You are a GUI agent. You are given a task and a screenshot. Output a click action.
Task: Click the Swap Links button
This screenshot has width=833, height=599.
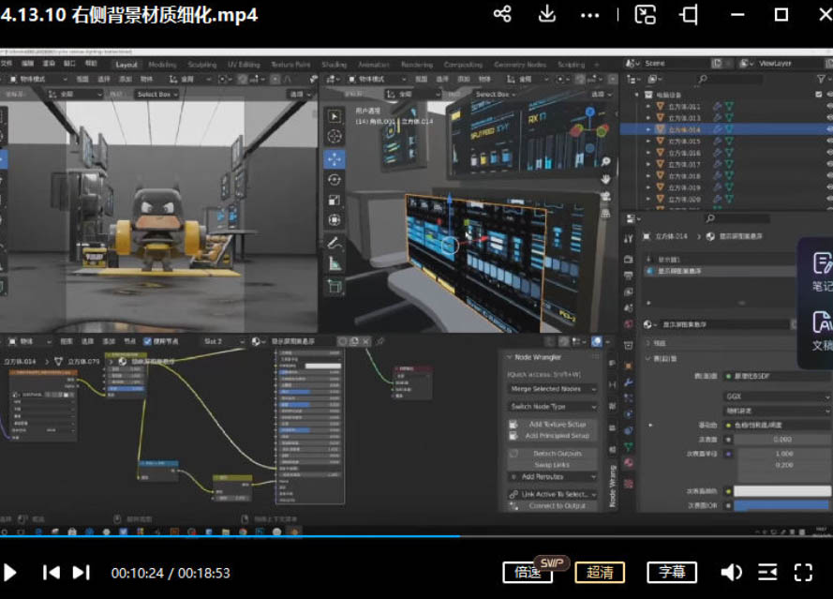[553, 465]
